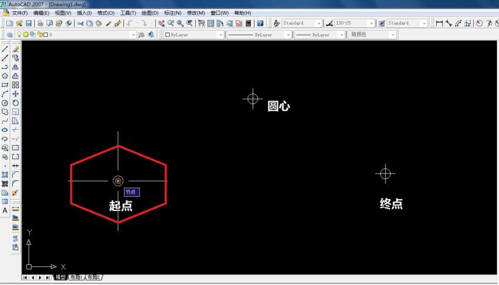This screenshot has width=499, height=285.
Task: Open the 绘图(D) menu
Action: click(x=150, y=13)
